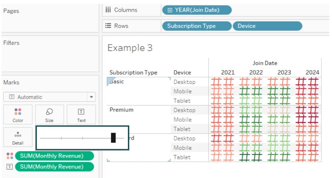Click the Marks card label
Image resolution: width=332 pixels, height=178 pixels.
[11, 82]
